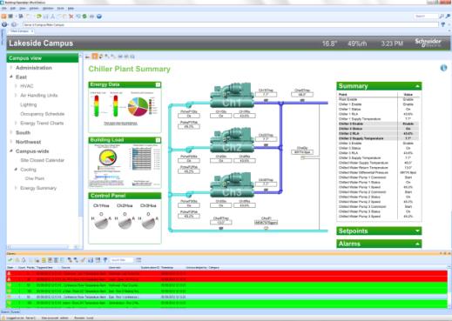Collapse the Summary panel using its arrow
This screenshot has width=452, height=321.
[x=417, y=86]
